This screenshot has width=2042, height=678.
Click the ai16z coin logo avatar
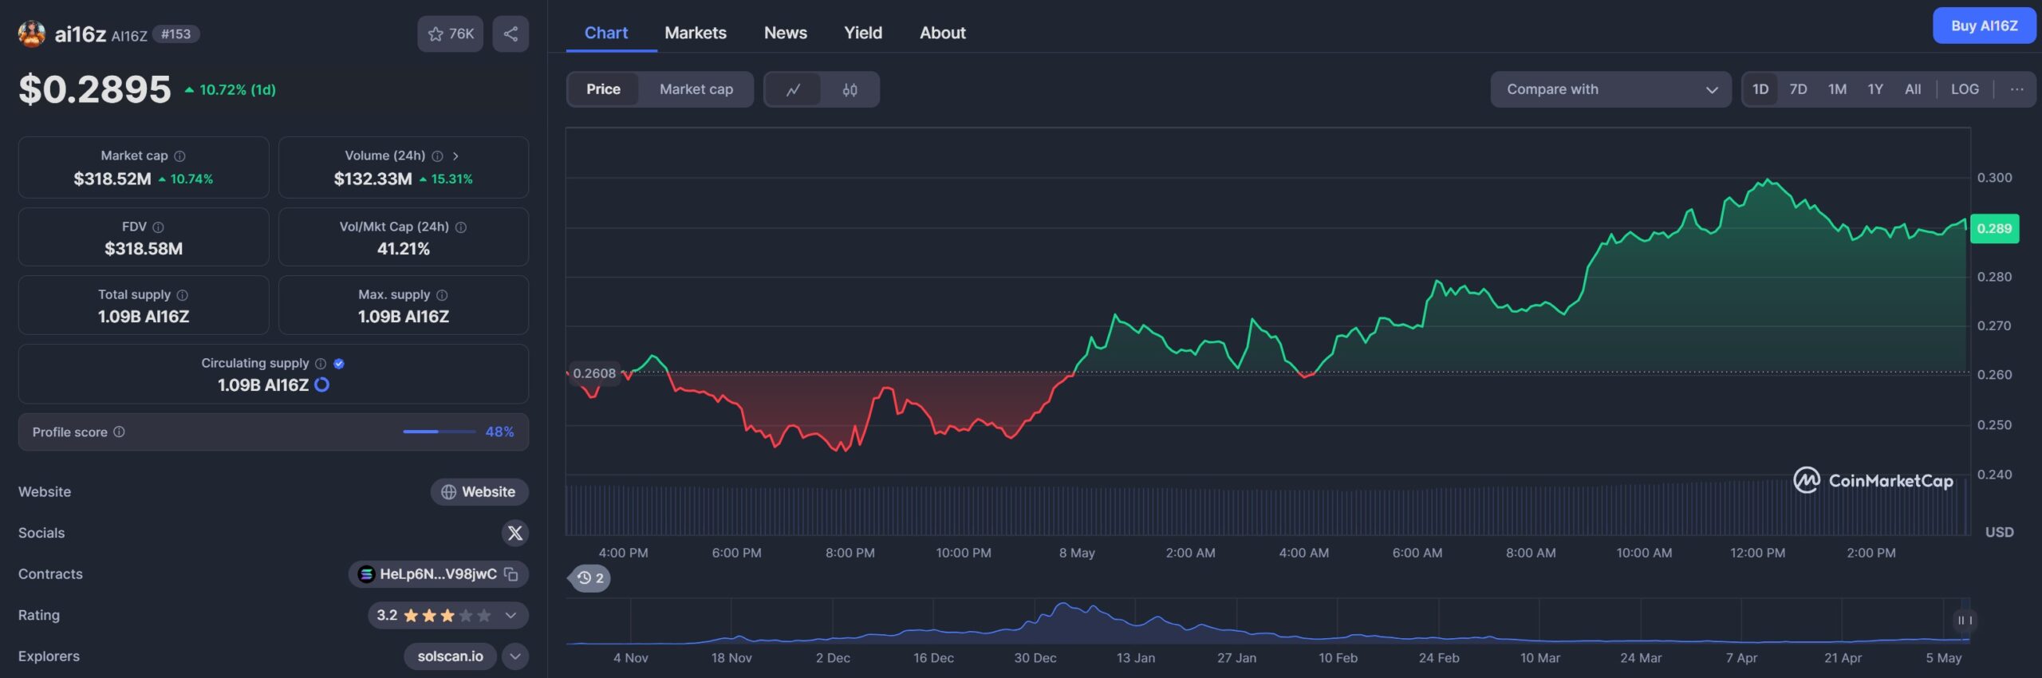pos(32,34)
